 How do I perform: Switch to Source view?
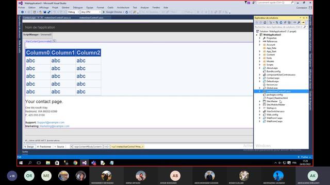coord(59,146)
